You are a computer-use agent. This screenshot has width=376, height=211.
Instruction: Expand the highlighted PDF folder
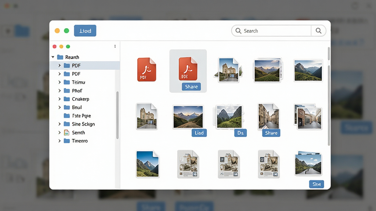tap(59, 66)
